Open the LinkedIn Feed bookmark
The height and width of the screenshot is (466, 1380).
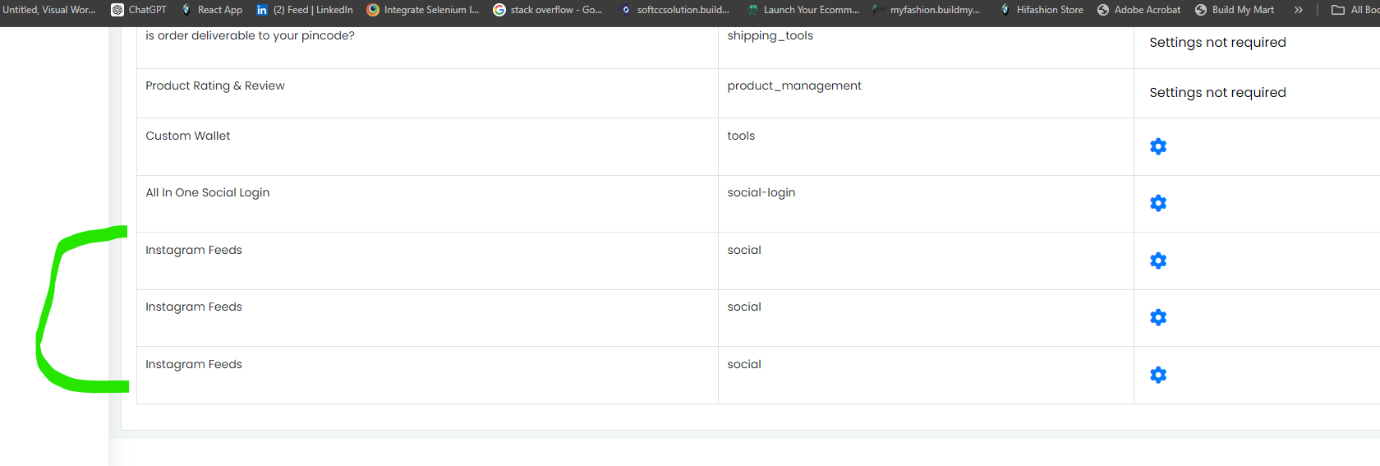click(304, 10)
